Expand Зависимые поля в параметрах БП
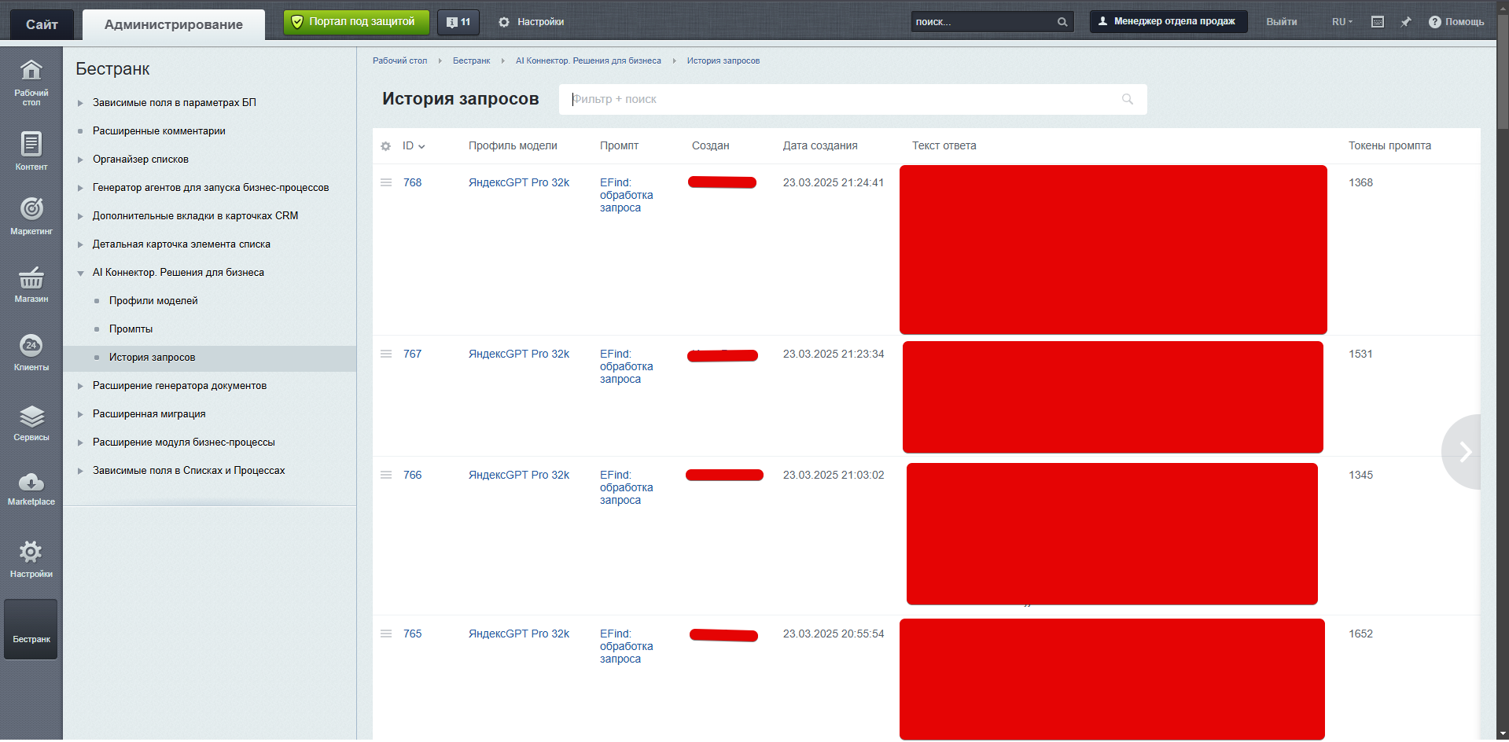 click(x=80, y=103)
